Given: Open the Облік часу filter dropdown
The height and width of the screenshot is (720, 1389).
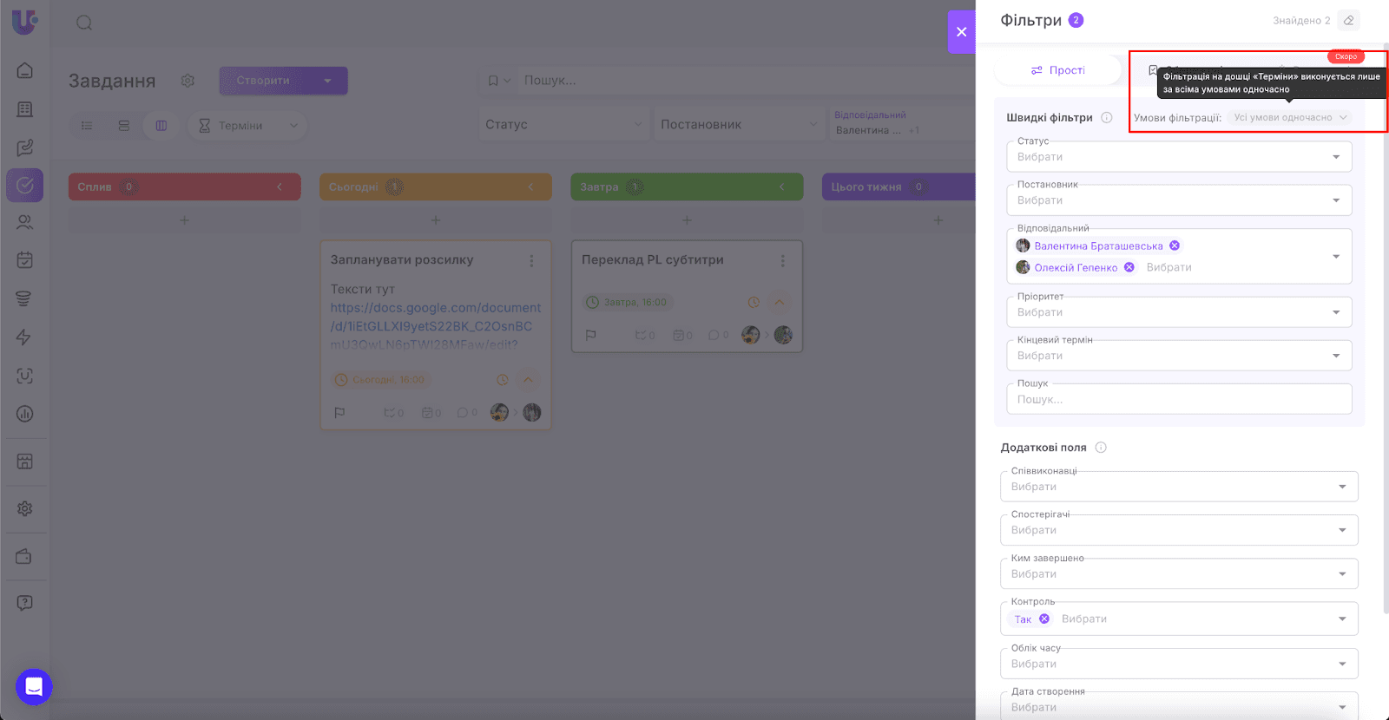Looking at the screenshot, I should pos(1179,664).
